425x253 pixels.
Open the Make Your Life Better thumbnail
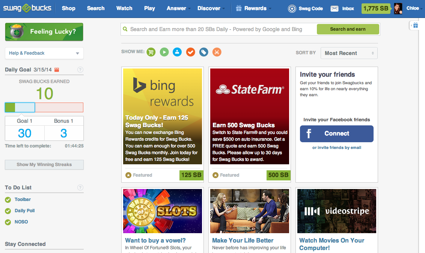coord(250,211)
